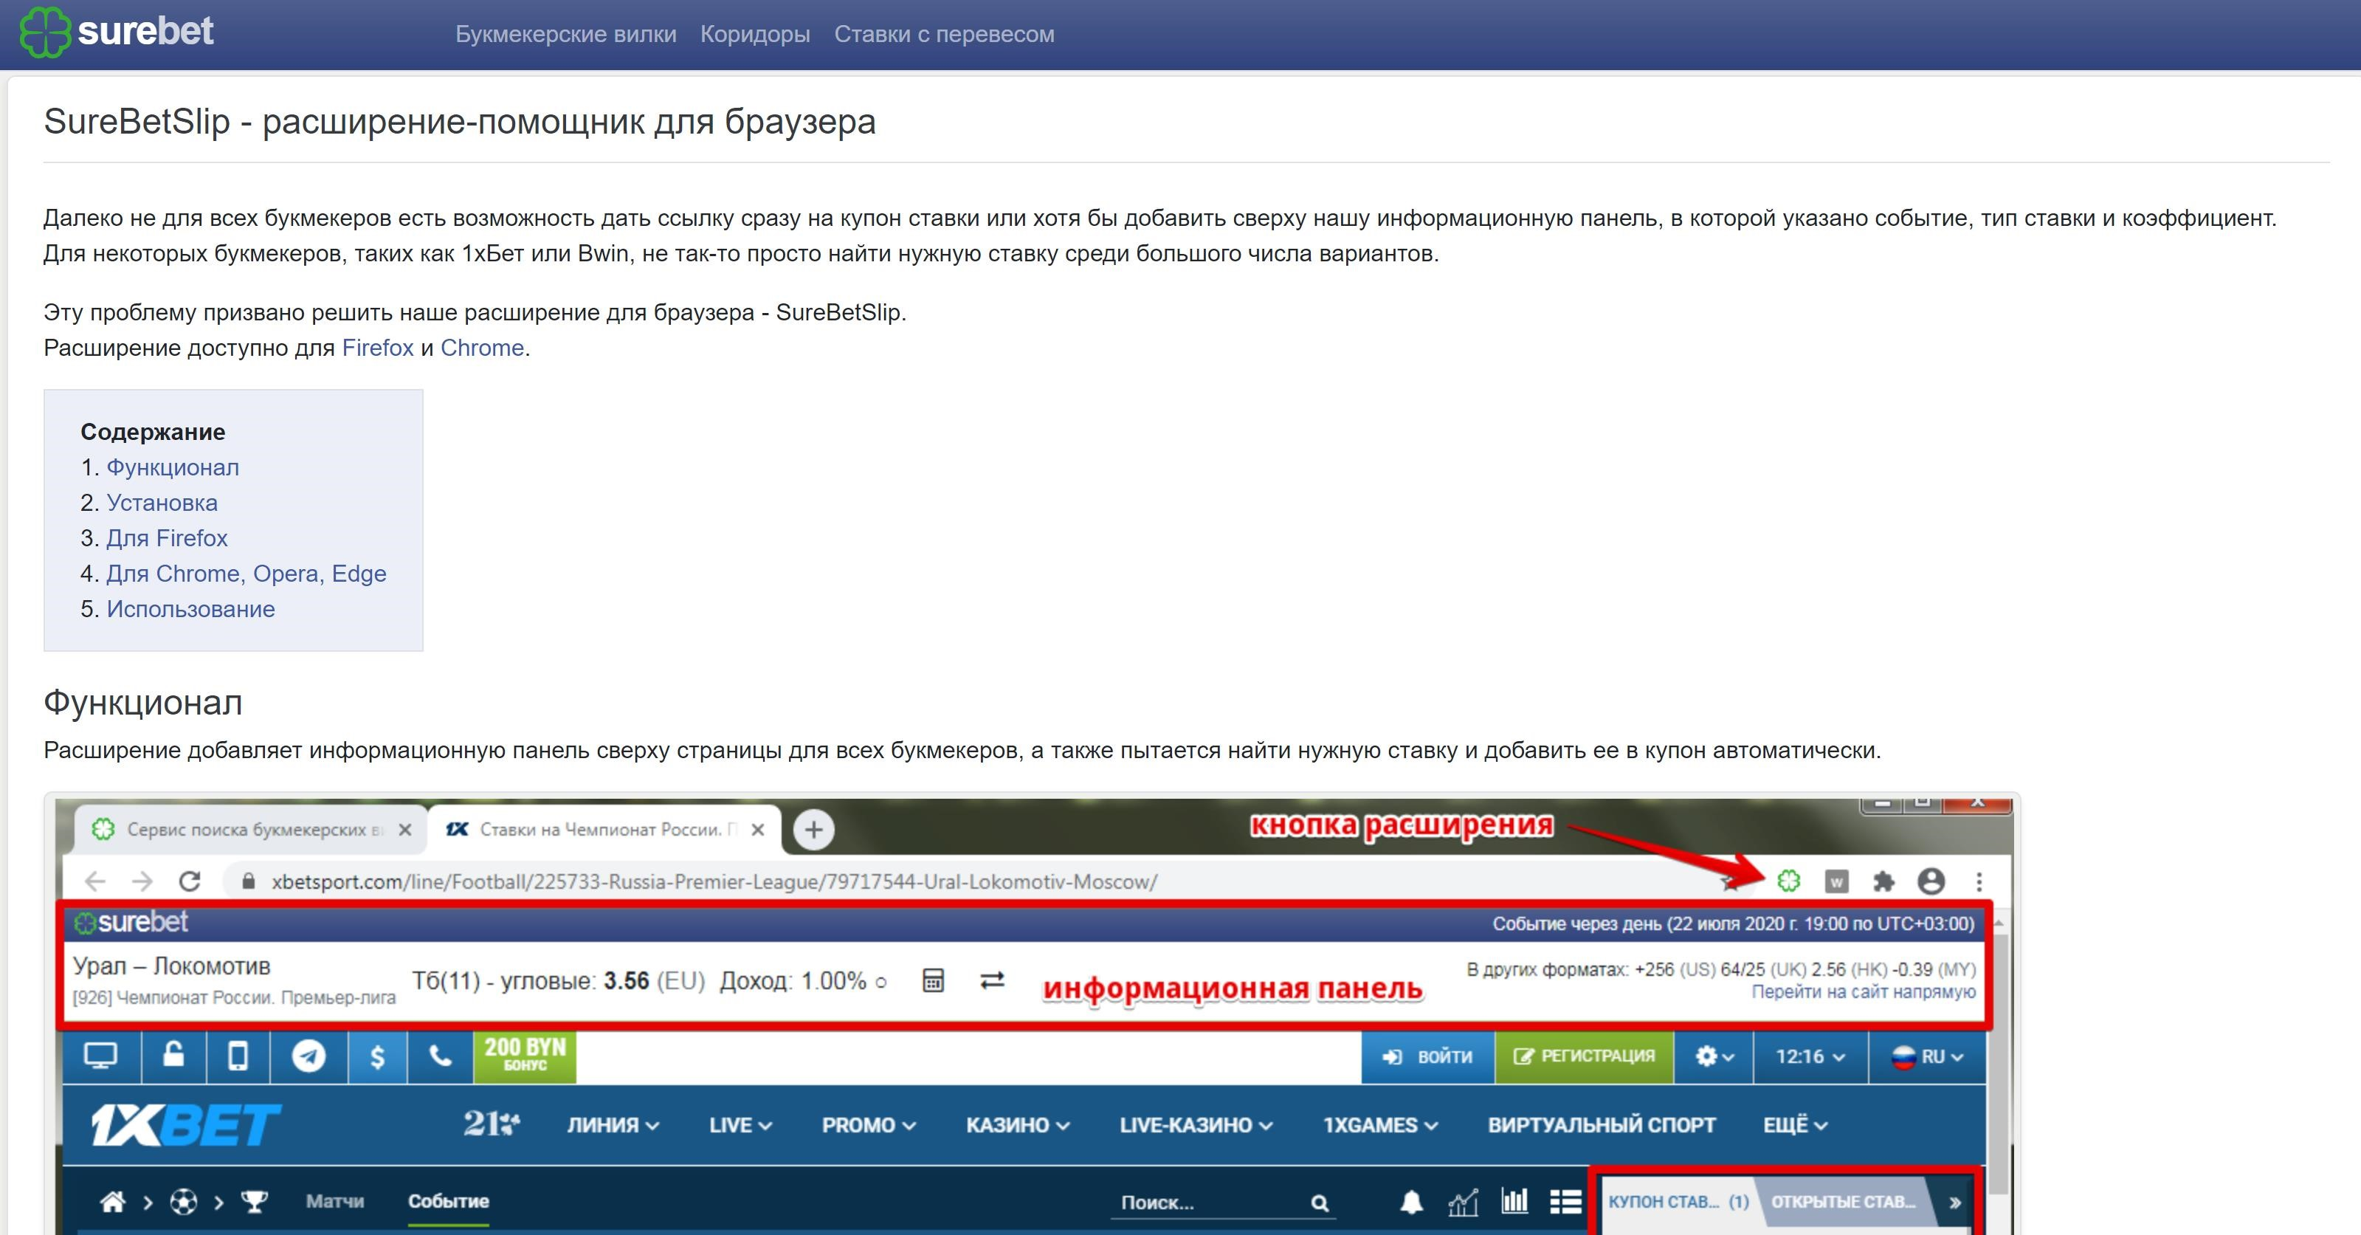Click the green SureBetSlip extension button

1788,881
